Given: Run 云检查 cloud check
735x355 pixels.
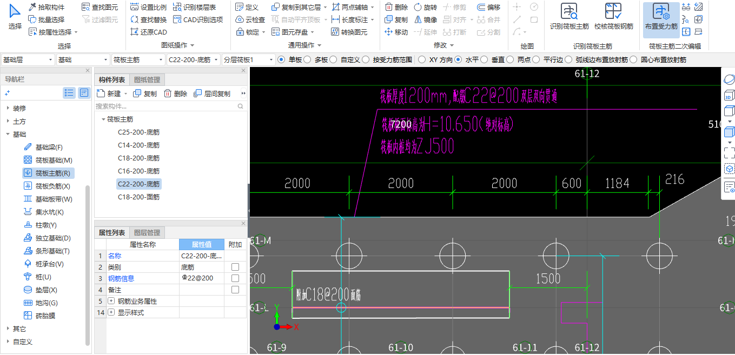Looking at the screenshot, I should click(x=250, y=19).
